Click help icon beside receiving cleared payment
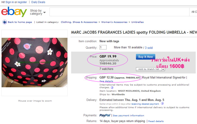 coord(162,104)
